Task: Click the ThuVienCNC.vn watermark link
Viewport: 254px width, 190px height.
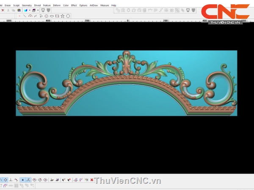Action: pos(127,181)
